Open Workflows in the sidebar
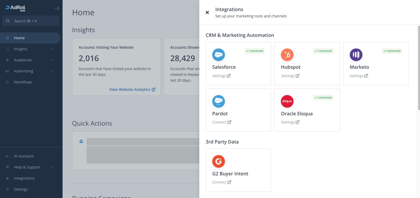This screenshot has width=420, height=198. (x=23, y=82)
